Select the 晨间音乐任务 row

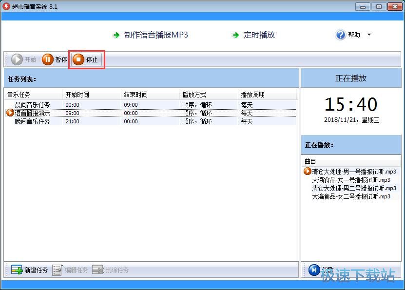click(150, 105)
